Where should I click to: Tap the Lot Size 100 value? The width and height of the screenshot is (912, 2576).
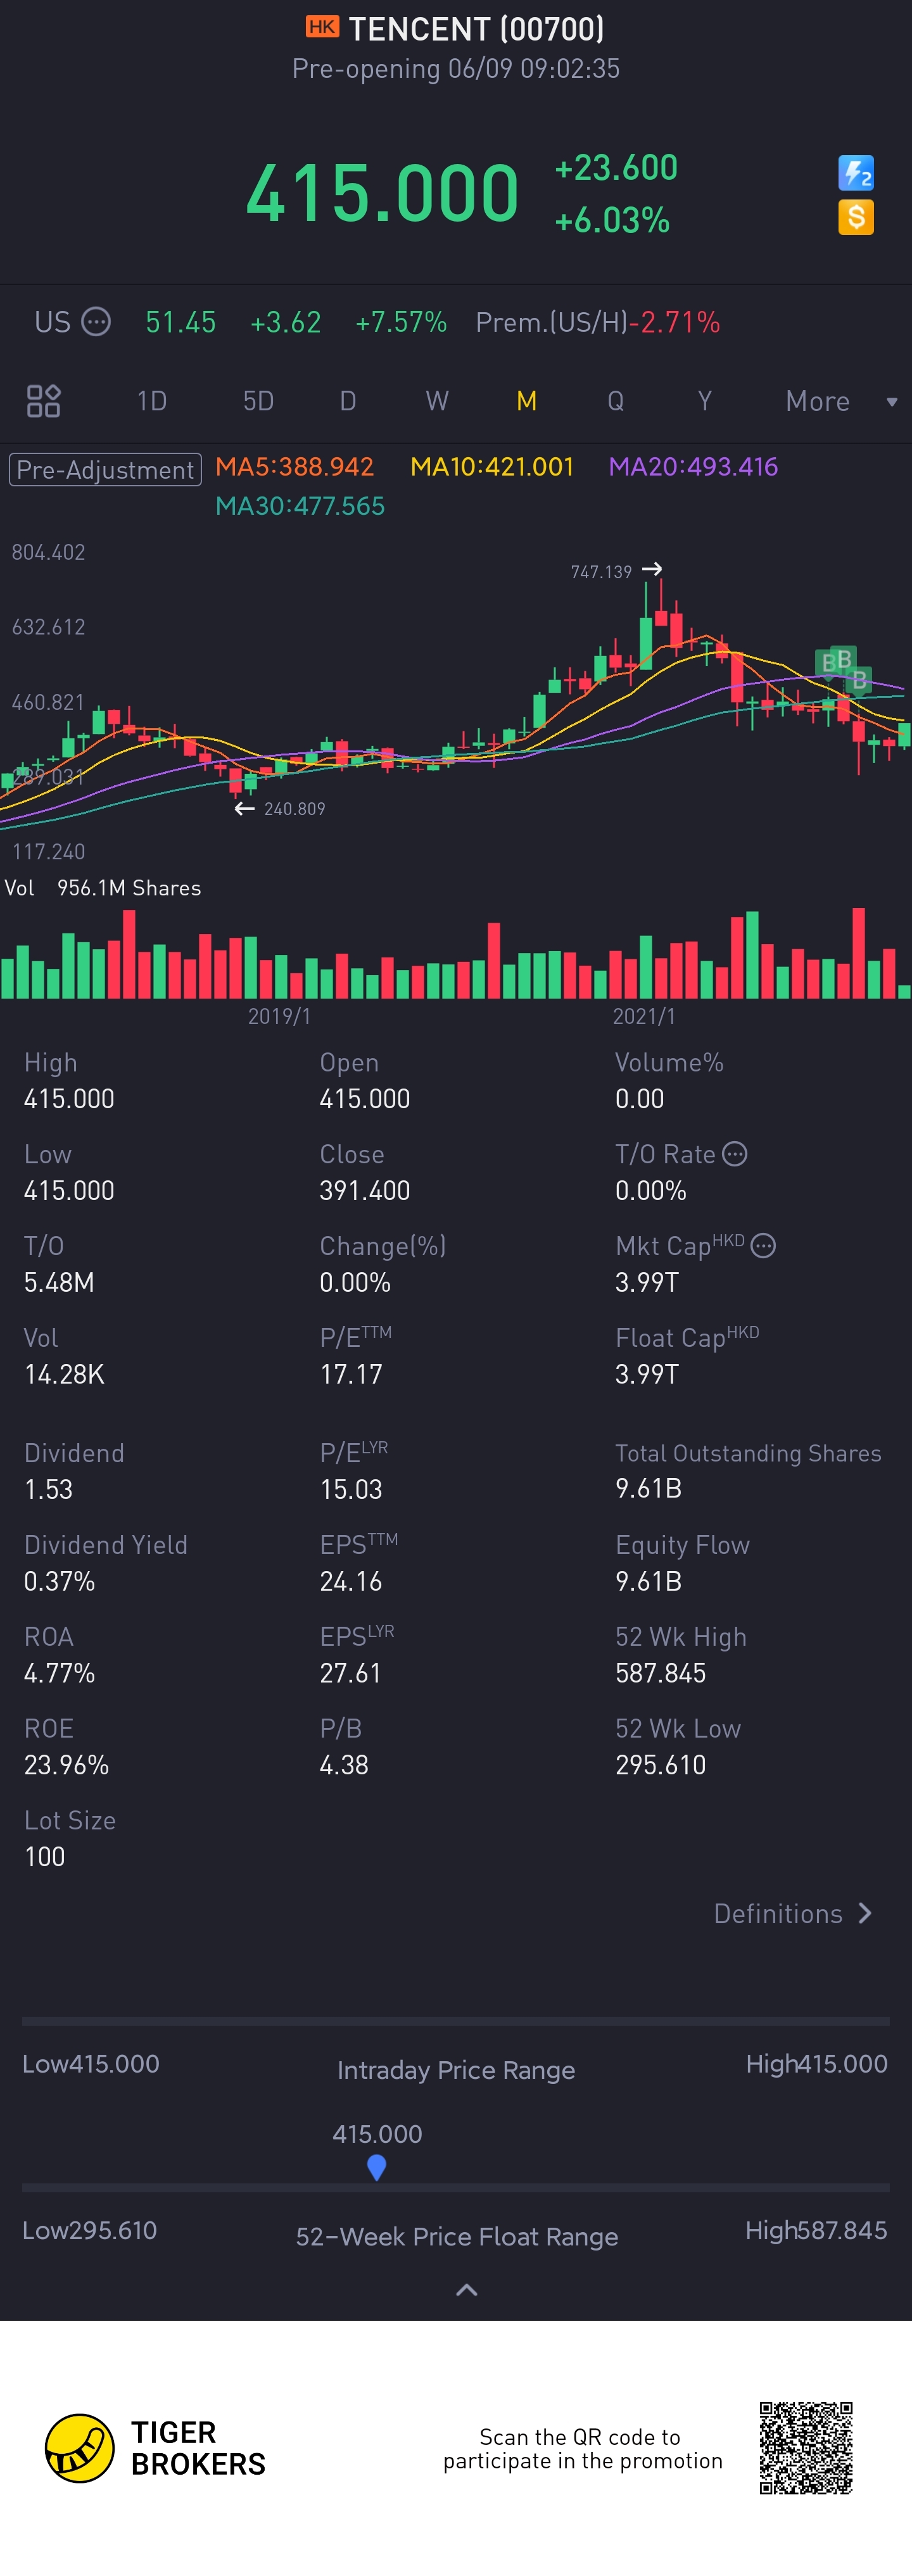click(45, 1857)
